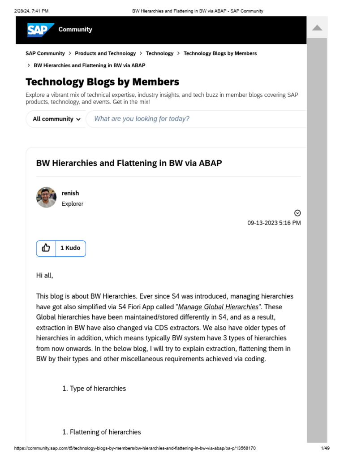The width and height of the screenshot is (344, 459).
Task: Open the renish author name link
Action: tap(70, 193)
